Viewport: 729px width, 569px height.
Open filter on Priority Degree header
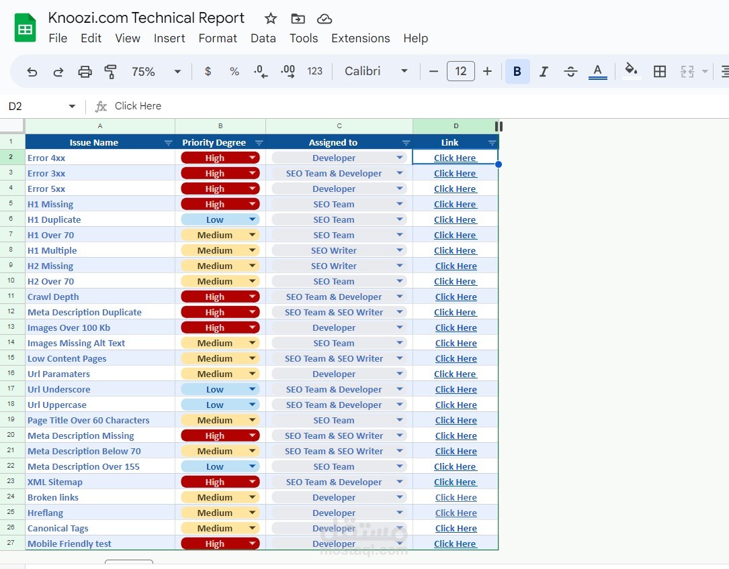click(x=259, y=143)
